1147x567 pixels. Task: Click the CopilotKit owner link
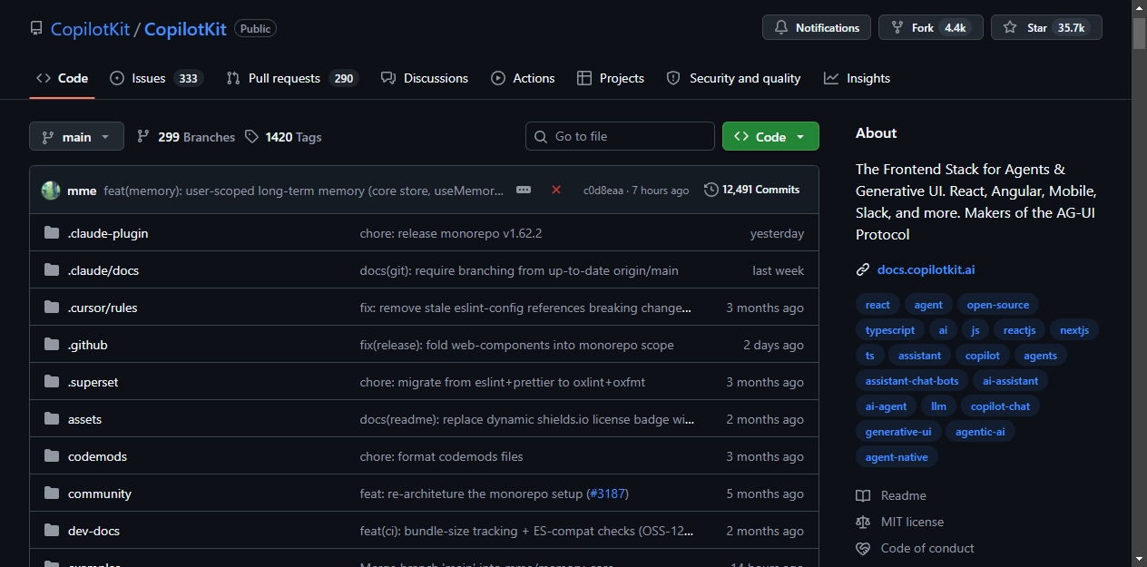90,29
